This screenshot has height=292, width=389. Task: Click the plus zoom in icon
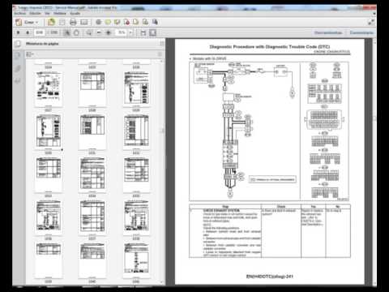[109, 32]
